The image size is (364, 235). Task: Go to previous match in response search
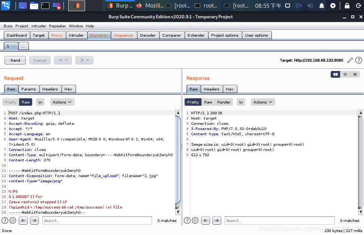(206, 220)
